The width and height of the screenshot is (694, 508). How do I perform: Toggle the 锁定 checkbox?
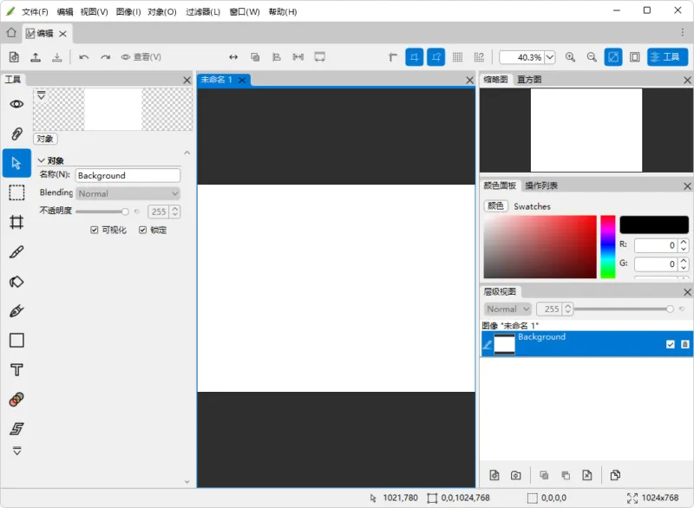pyautogui.click(x=142, y=230)
